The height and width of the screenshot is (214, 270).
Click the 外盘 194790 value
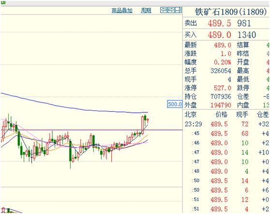tap(221, 105)
